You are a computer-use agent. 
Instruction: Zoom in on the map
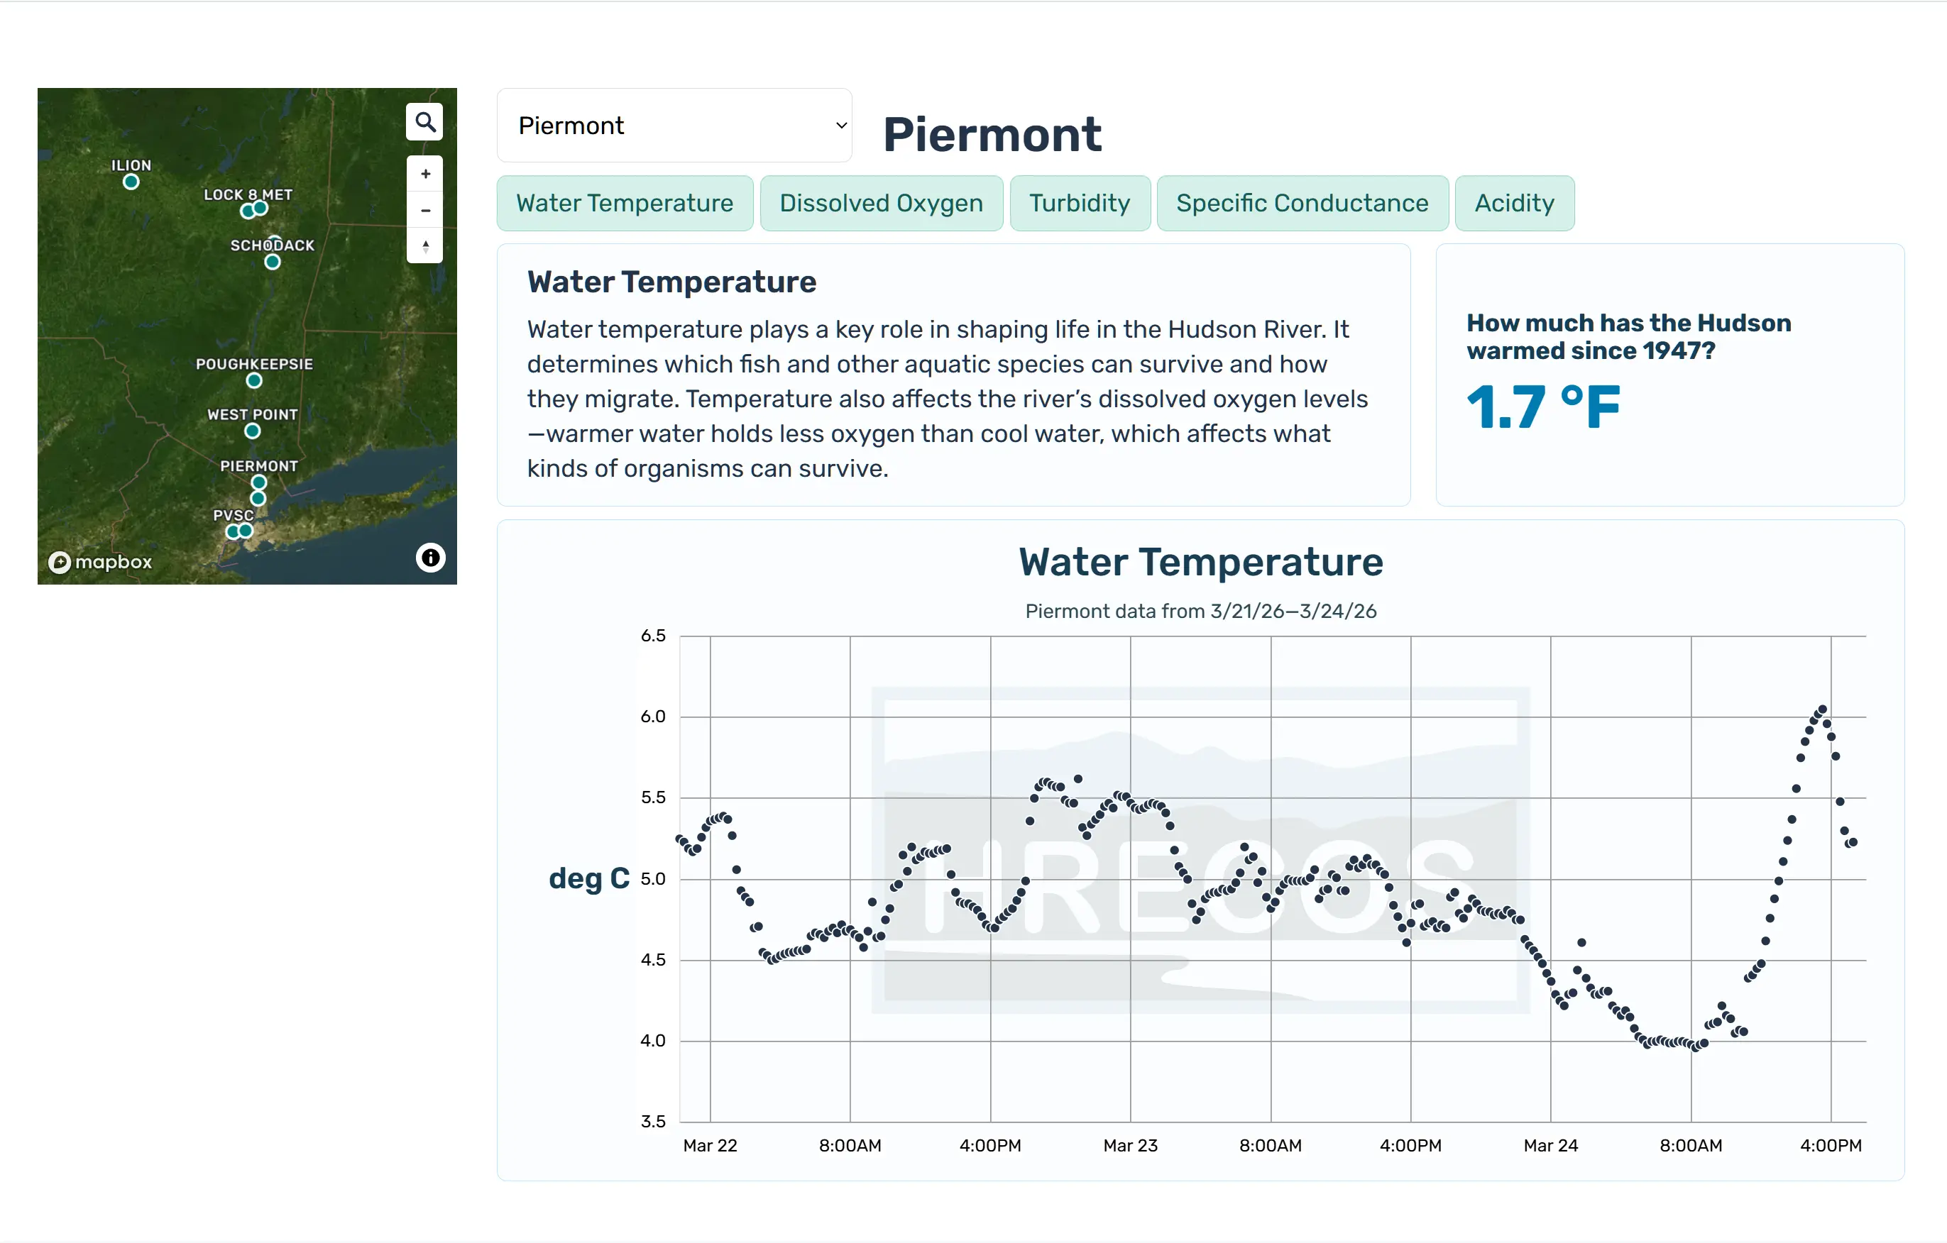425,174
